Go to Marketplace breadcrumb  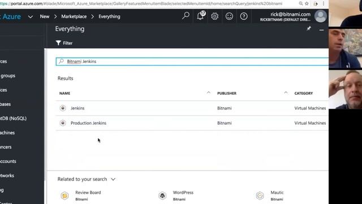(x=74, y=16)
